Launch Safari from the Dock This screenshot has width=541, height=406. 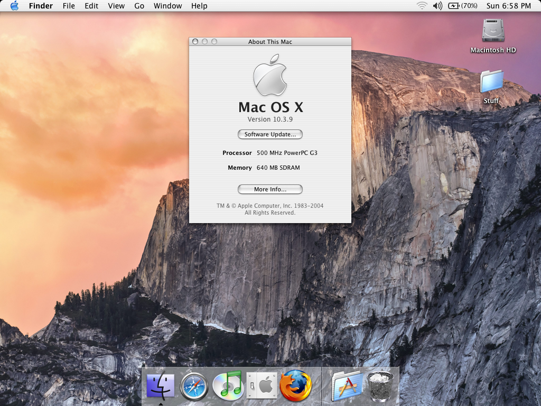click(x=194, y=386)
